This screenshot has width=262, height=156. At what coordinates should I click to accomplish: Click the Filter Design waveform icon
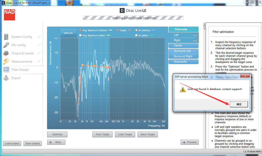[x=6, y=70]
